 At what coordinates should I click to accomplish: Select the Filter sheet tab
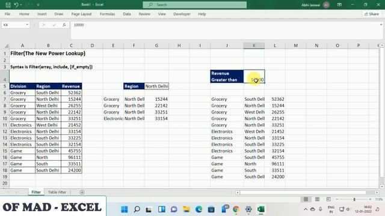point(36,192)
